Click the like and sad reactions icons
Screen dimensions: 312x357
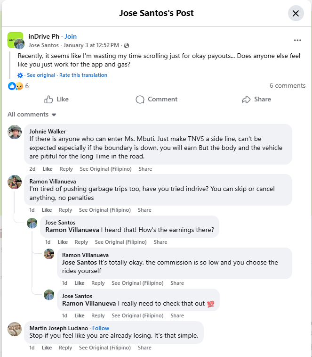[x=16, y=86]
